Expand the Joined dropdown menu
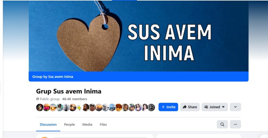This screenshot has height=138, width=268. point(215,107)
